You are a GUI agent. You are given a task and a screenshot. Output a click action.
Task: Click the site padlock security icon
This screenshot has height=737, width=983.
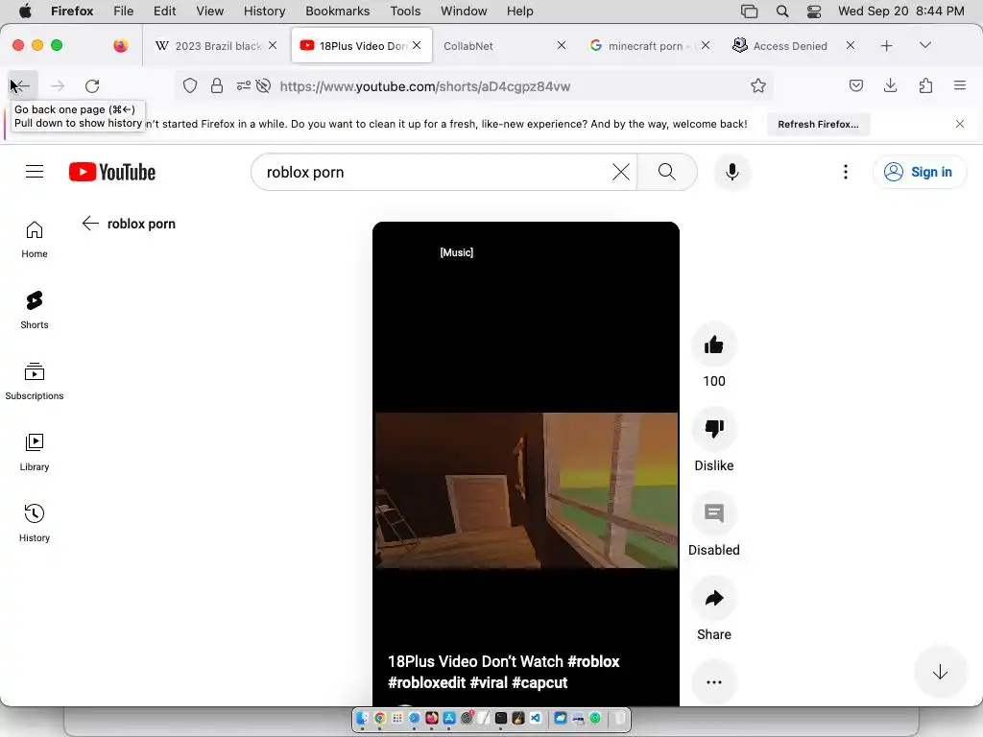[217, 85]
